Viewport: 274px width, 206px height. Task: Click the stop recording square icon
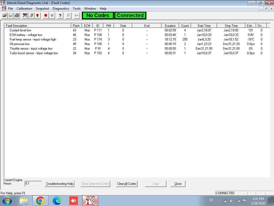[x=52, y=15]
